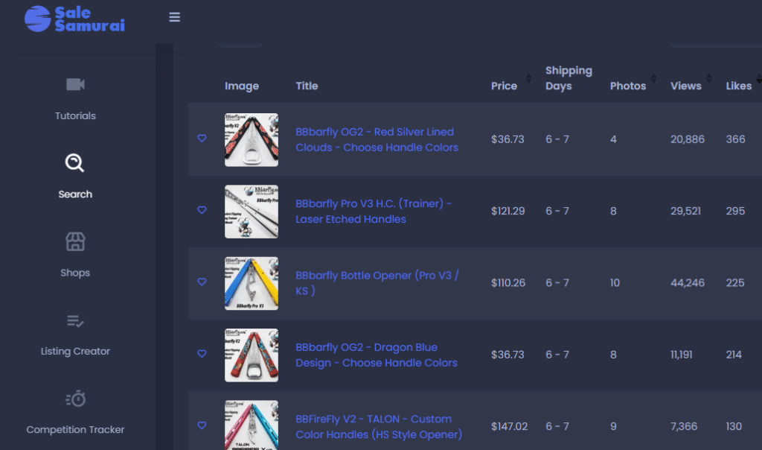This screenshot has height=450, width=762.
Task: Click the 10 photos value
Action: 615,282
